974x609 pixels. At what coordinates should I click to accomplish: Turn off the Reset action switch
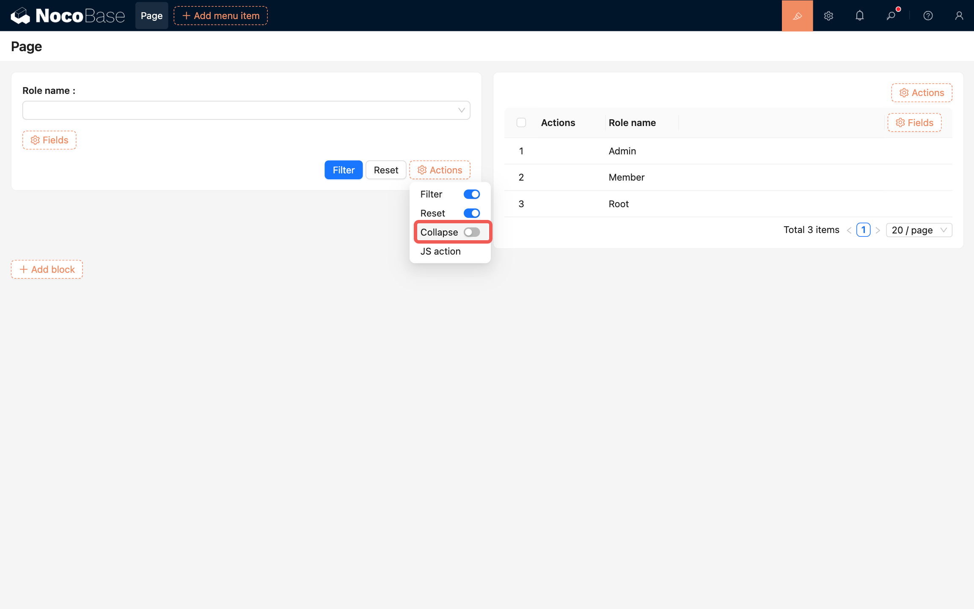pyautogui.click(x=472, y=213)
